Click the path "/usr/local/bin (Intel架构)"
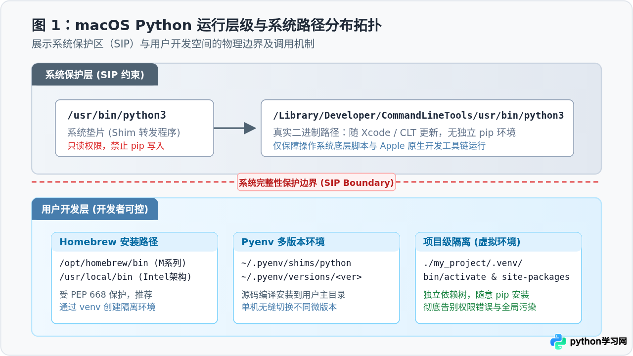 126,277
